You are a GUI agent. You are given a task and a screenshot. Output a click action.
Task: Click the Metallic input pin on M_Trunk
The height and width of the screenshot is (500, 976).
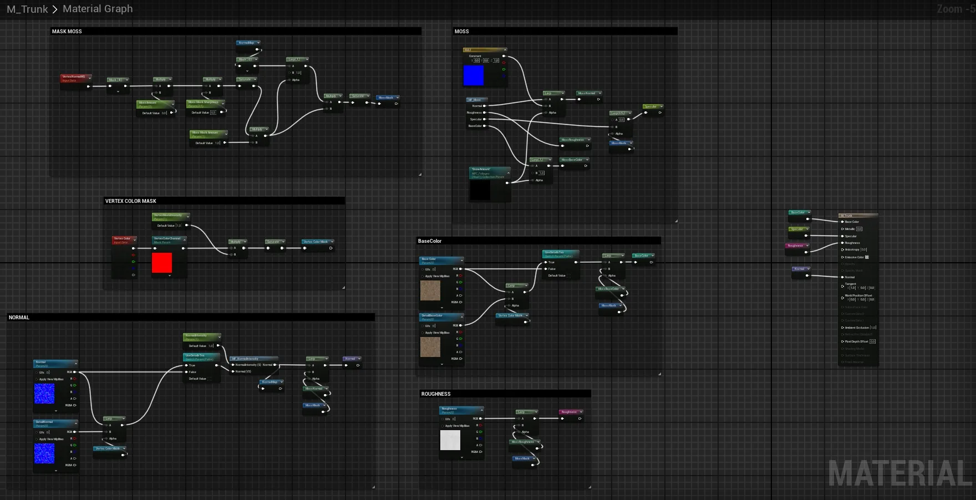click(842, 229)
